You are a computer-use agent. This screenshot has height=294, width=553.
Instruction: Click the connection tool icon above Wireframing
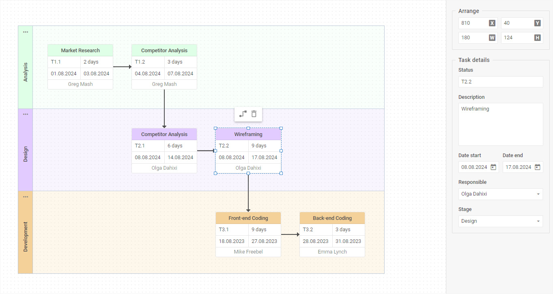click(243, 114)
